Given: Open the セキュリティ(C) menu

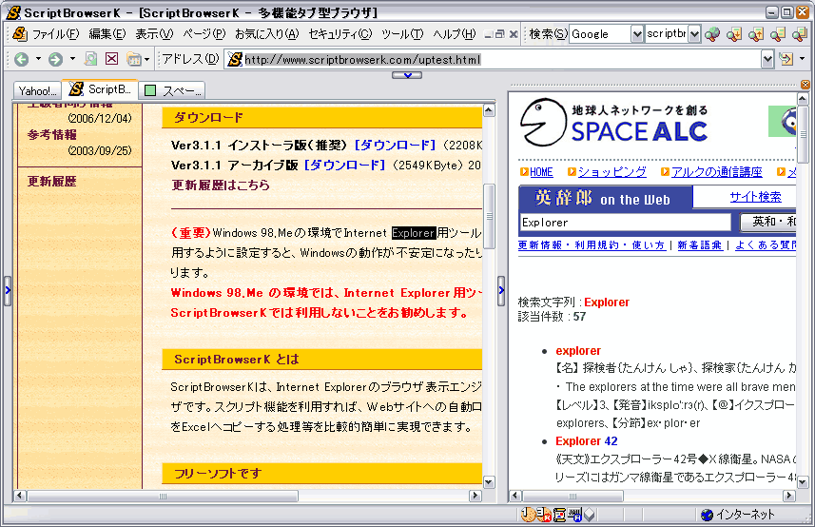Looking at the screenshot, I should click(x=340, y=34).
